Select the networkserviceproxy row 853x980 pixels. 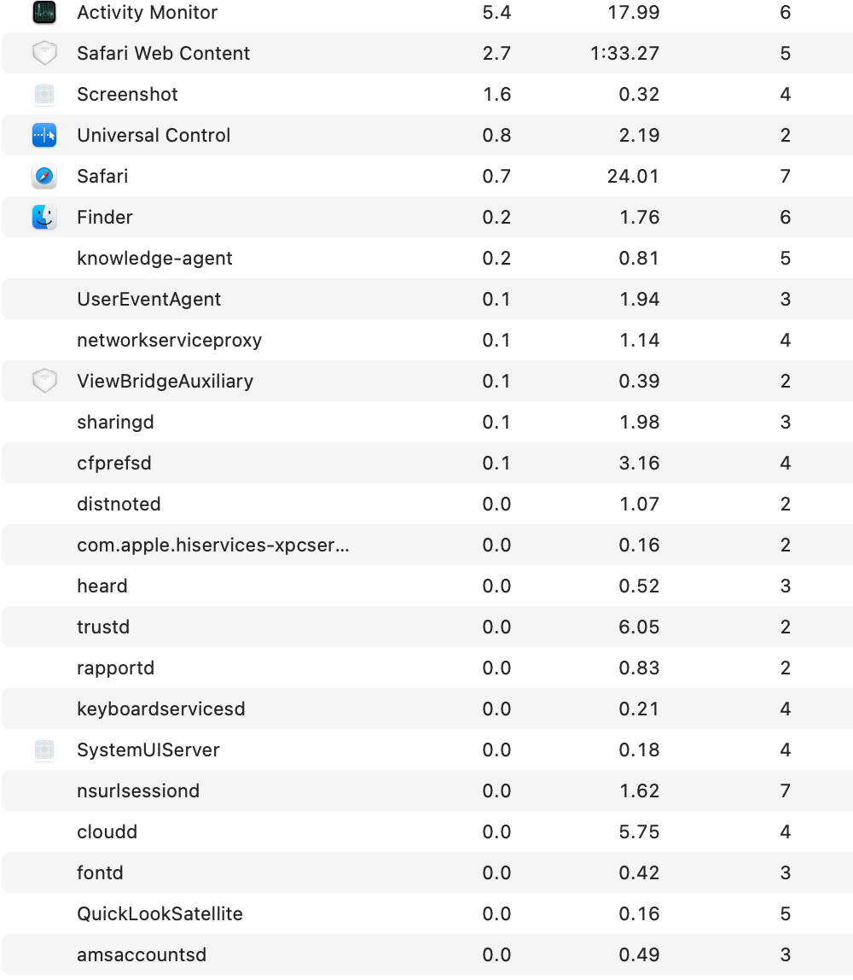pos(427,340)
